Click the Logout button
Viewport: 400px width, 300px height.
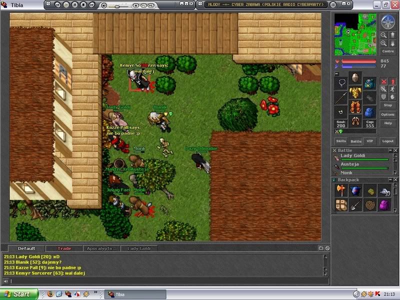[388, 141]
